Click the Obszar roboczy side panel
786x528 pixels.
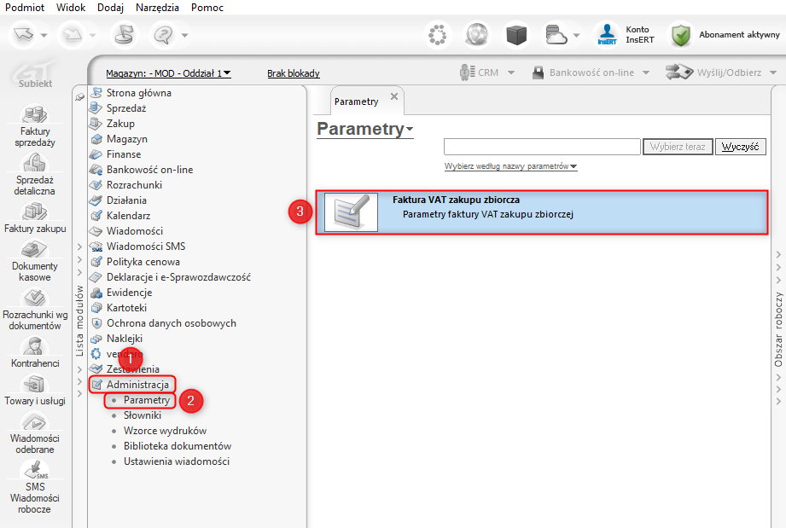coord(778,329)
